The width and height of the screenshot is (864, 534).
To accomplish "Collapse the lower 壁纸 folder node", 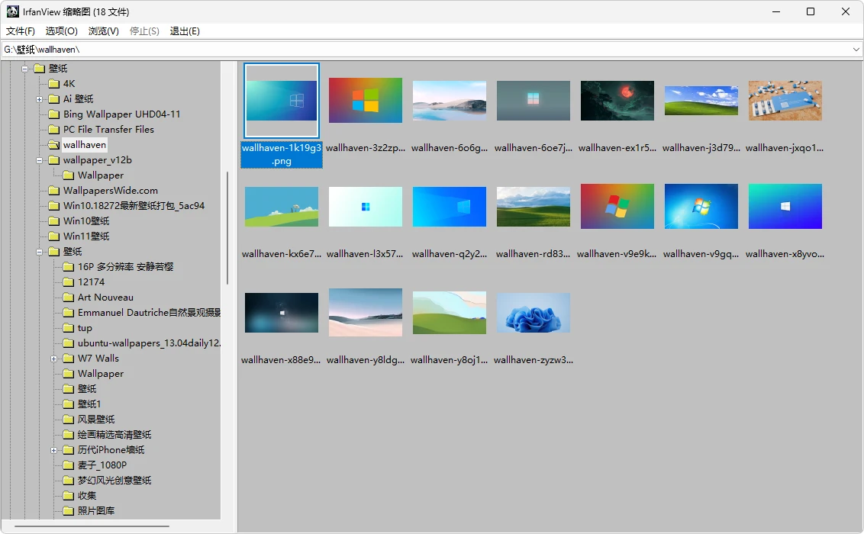I will click(39, 253).
